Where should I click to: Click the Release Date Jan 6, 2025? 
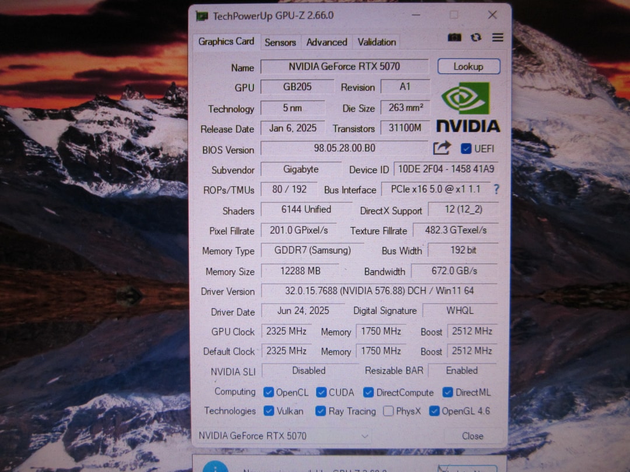point(292,128)
